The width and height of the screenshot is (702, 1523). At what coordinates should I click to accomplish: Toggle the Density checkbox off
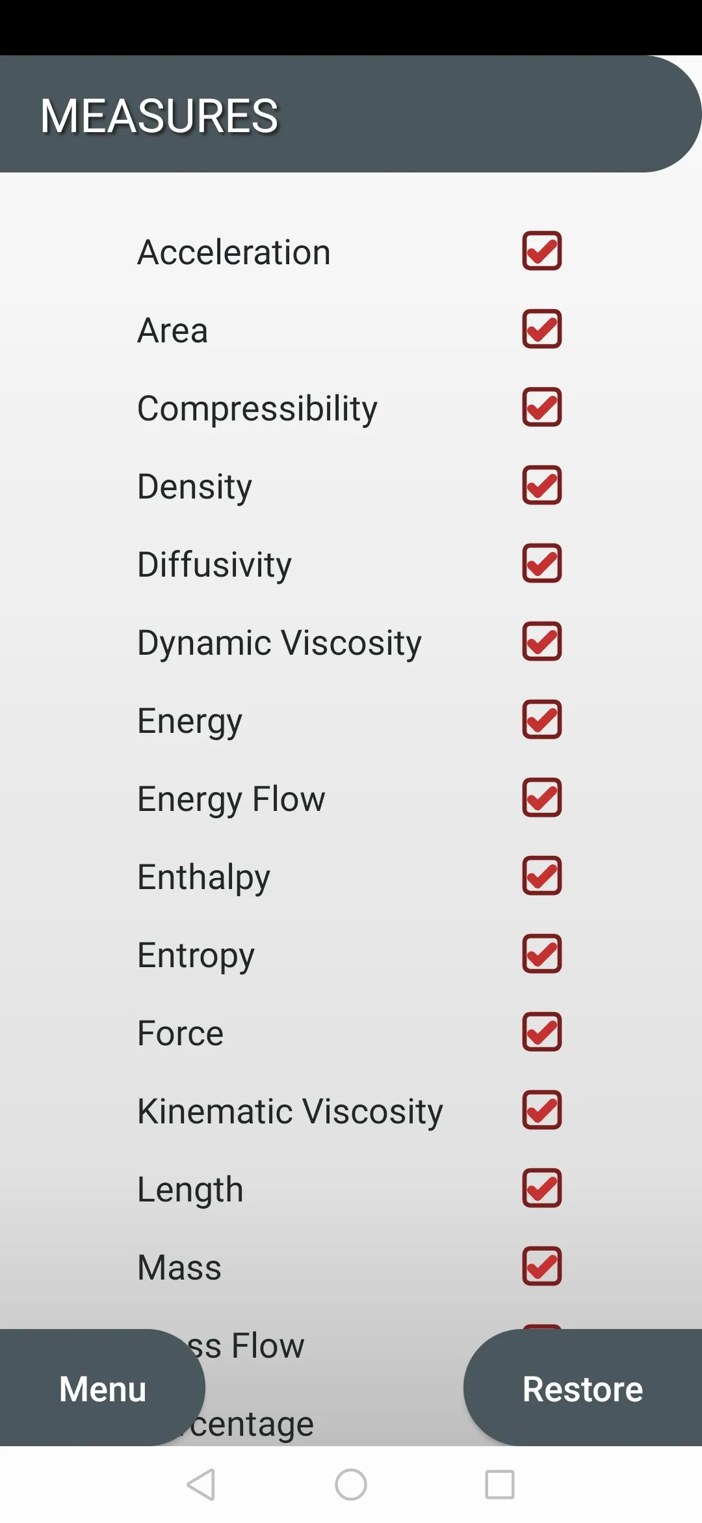click(x=541, y=485)
